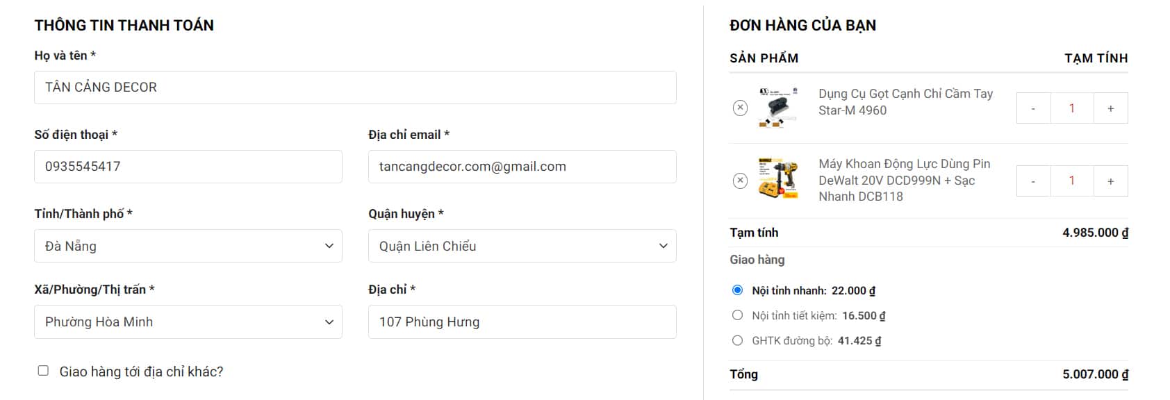Viewport: 1170px width, 400px height.
Task: Edit the Địa chỉ email field
Action: [522, 167]
